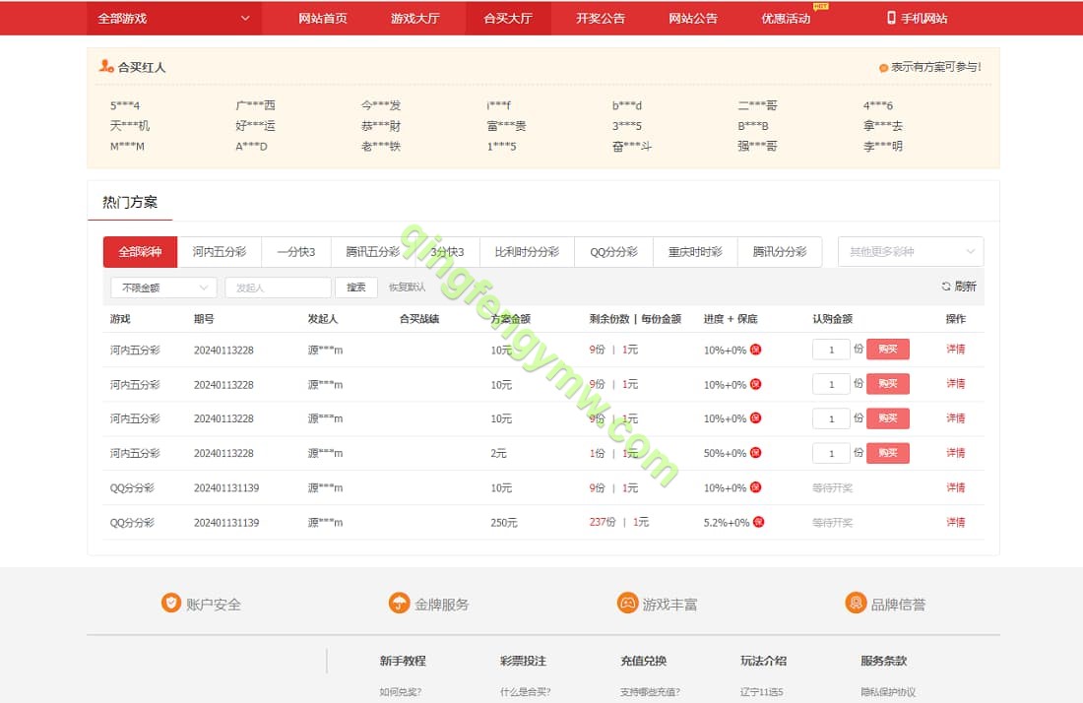This screenshot has height=703, width=1083.
Task: Open 网站公告 navigation item
Action: click(x=693, y=18)
